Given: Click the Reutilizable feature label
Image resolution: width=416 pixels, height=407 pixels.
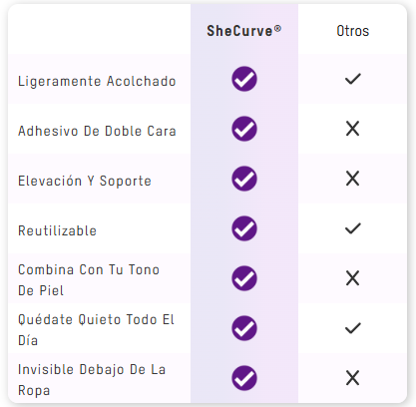Looking at the screenshot, I should point(57,230).
